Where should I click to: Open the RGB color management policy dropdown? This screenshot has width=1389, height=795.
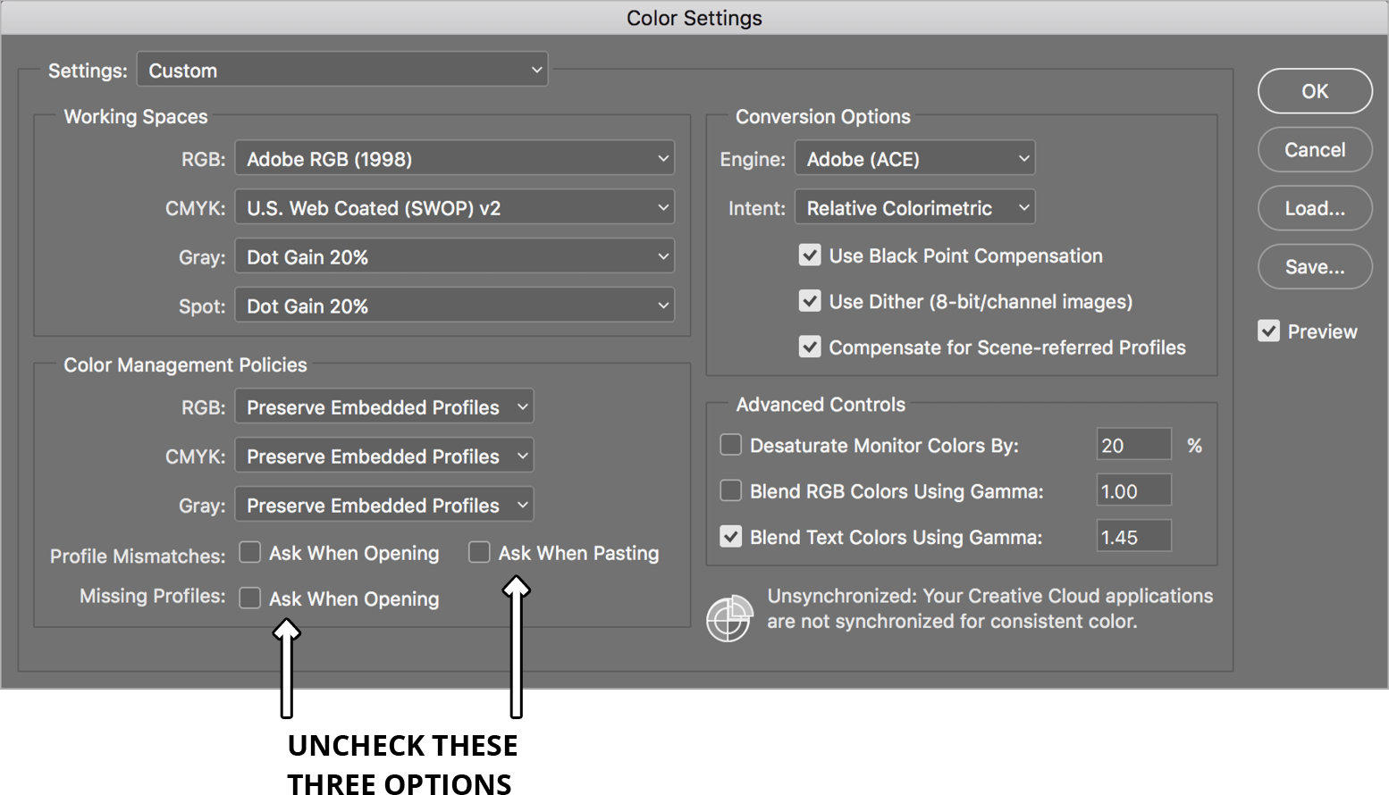click(x=383, y=406)
